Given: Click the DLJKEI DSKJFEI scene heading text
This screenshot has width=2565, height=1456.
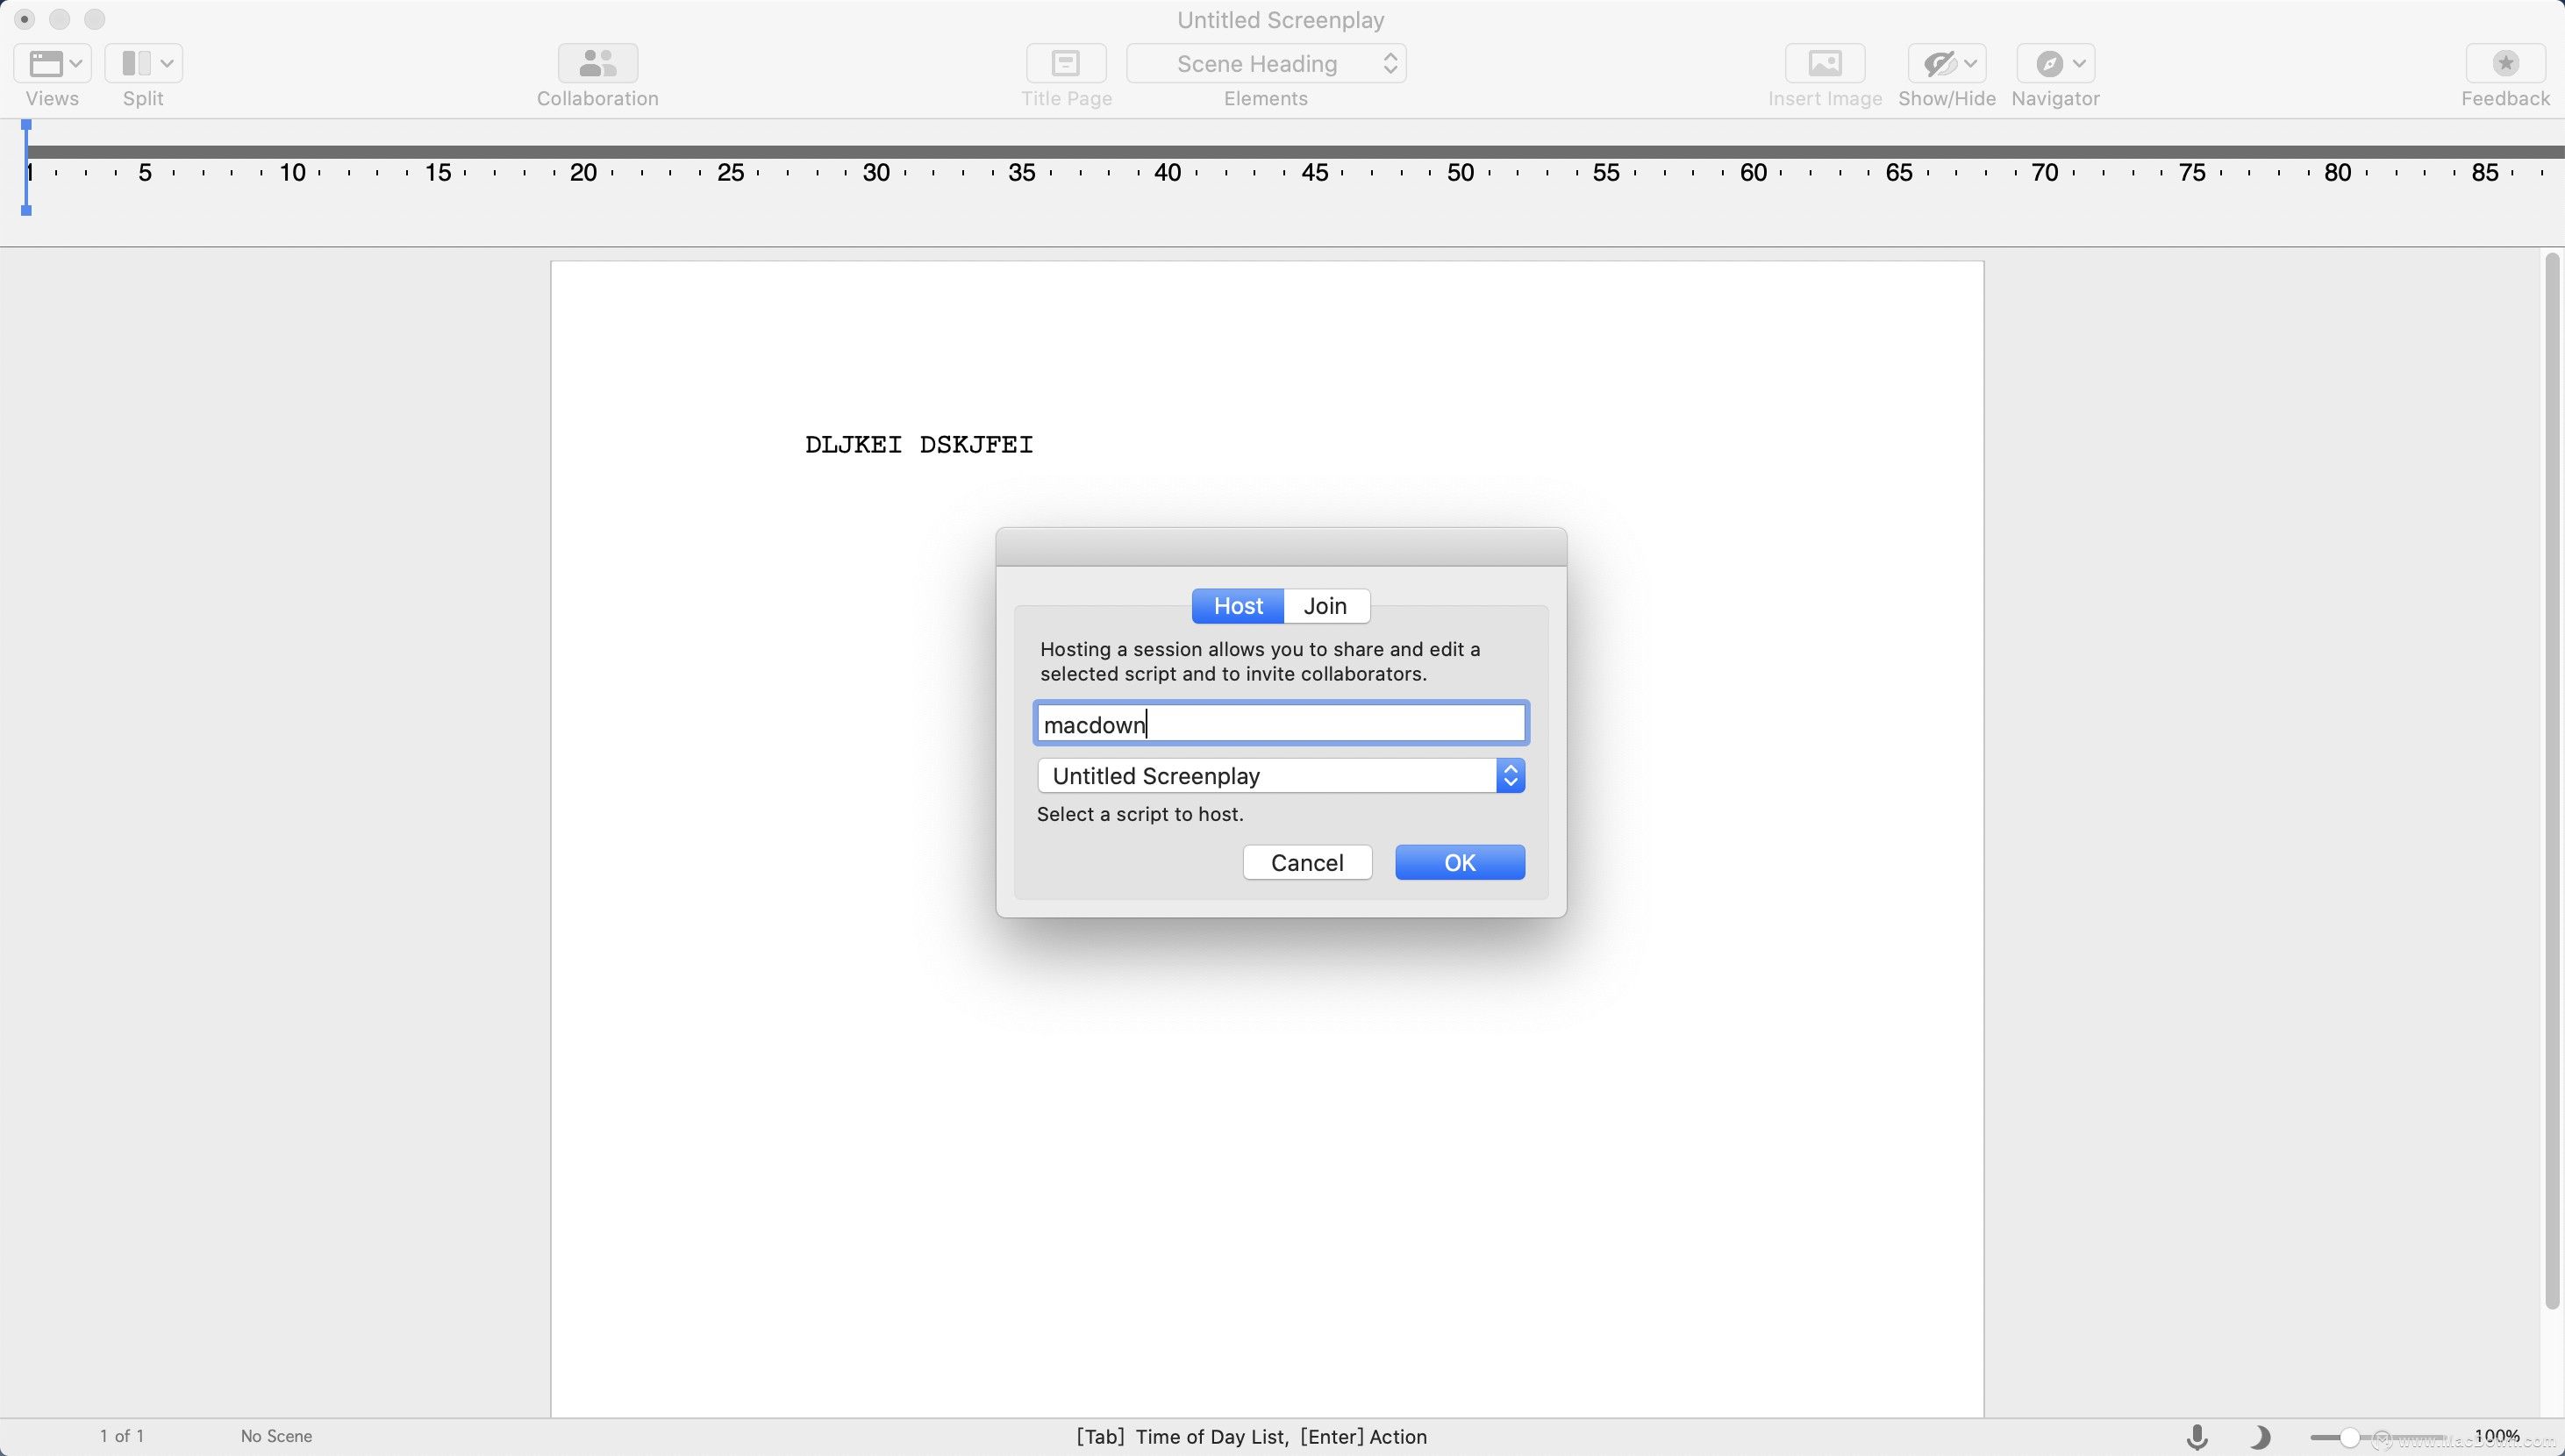Looking at the screenshot, I should tap(919, 444).
